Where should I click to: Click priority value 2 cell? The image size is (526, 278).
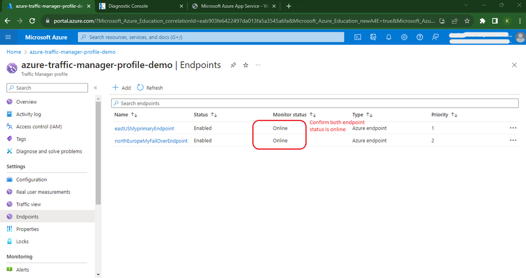[x=433, y=141]
